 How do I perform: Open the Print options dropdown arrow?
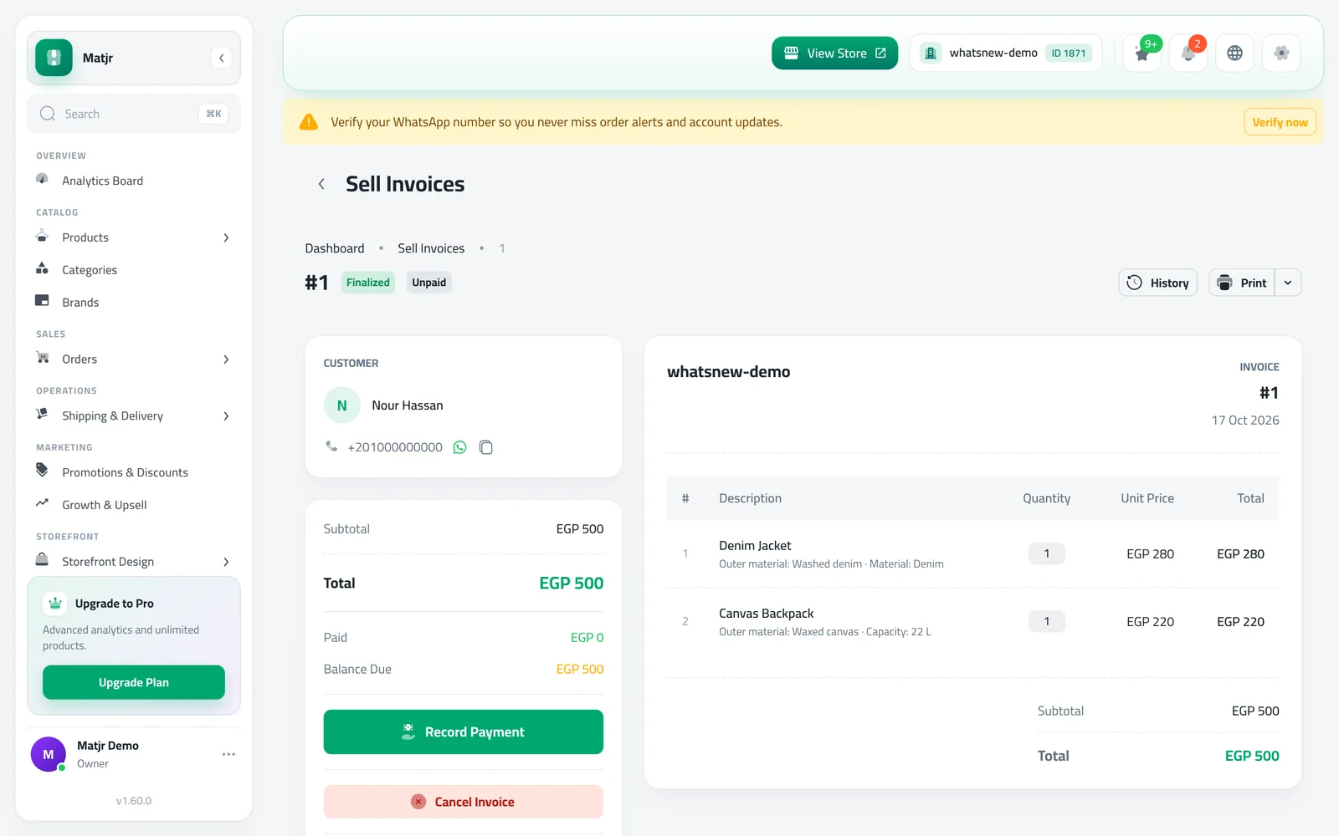tap(1288, 283)
